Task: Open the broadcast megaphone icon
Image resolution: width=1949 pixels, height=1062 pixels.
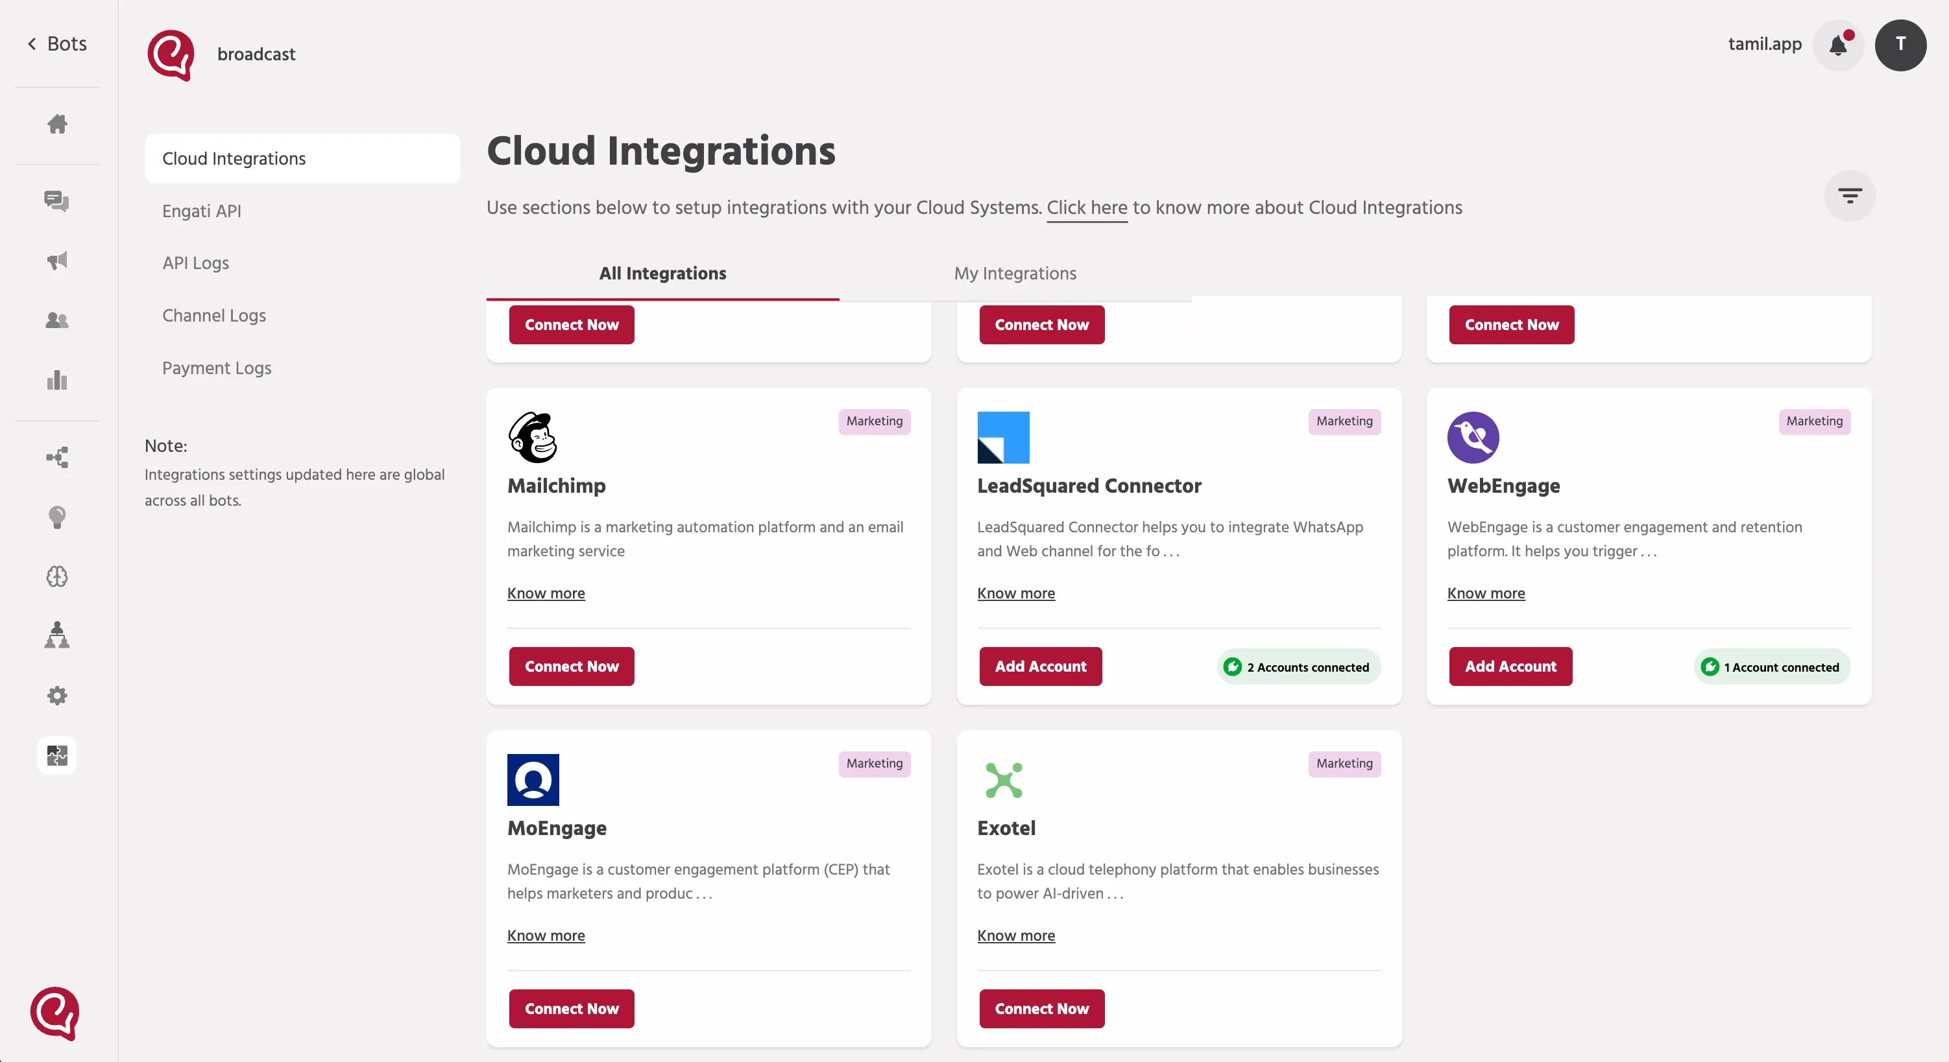Action: point(56,261)
